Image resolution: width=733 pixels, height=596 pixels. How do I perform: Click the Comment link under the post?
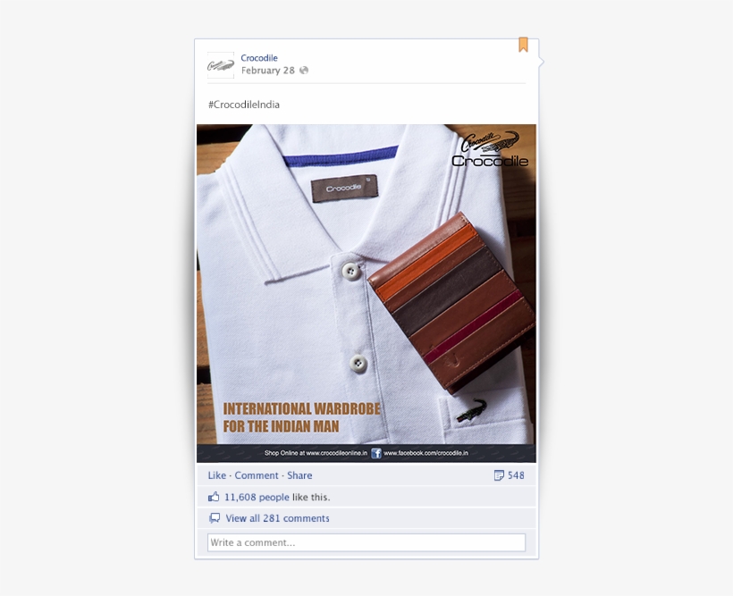[257, 475]
